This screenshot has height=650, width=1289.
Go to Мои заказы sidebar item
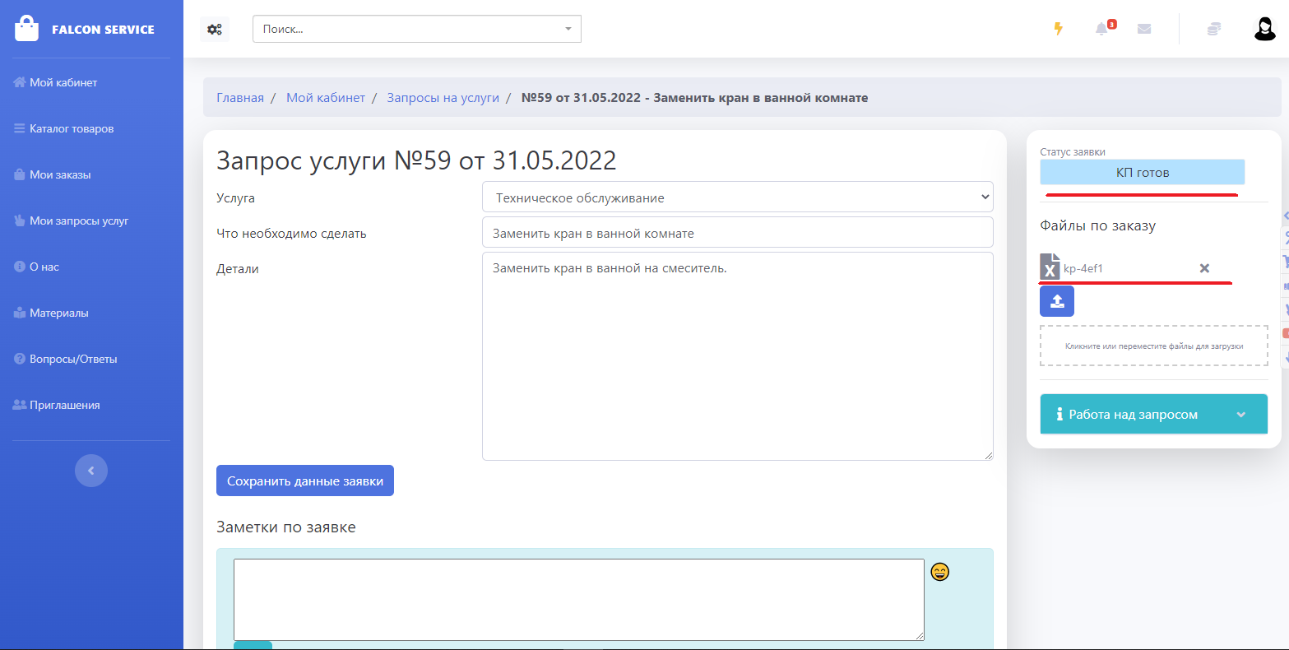(60, 175)
